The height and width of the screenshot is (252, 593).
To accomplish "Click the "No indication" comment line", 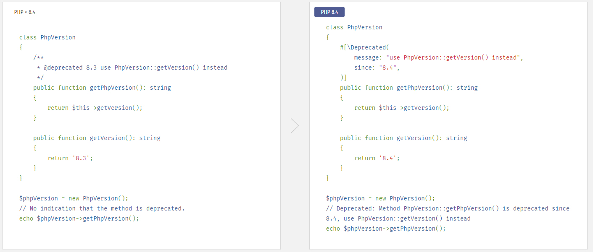I will point(102,208).
